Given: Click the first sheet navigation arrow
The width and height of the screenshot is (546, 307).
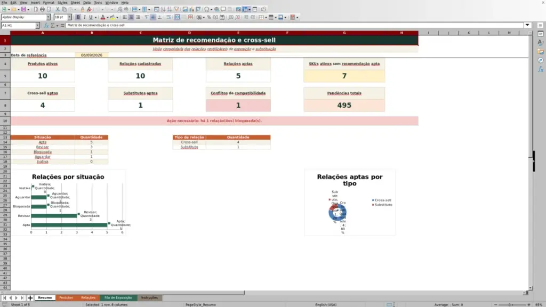Looking at the screenshot, I should (x=4, y=298).
